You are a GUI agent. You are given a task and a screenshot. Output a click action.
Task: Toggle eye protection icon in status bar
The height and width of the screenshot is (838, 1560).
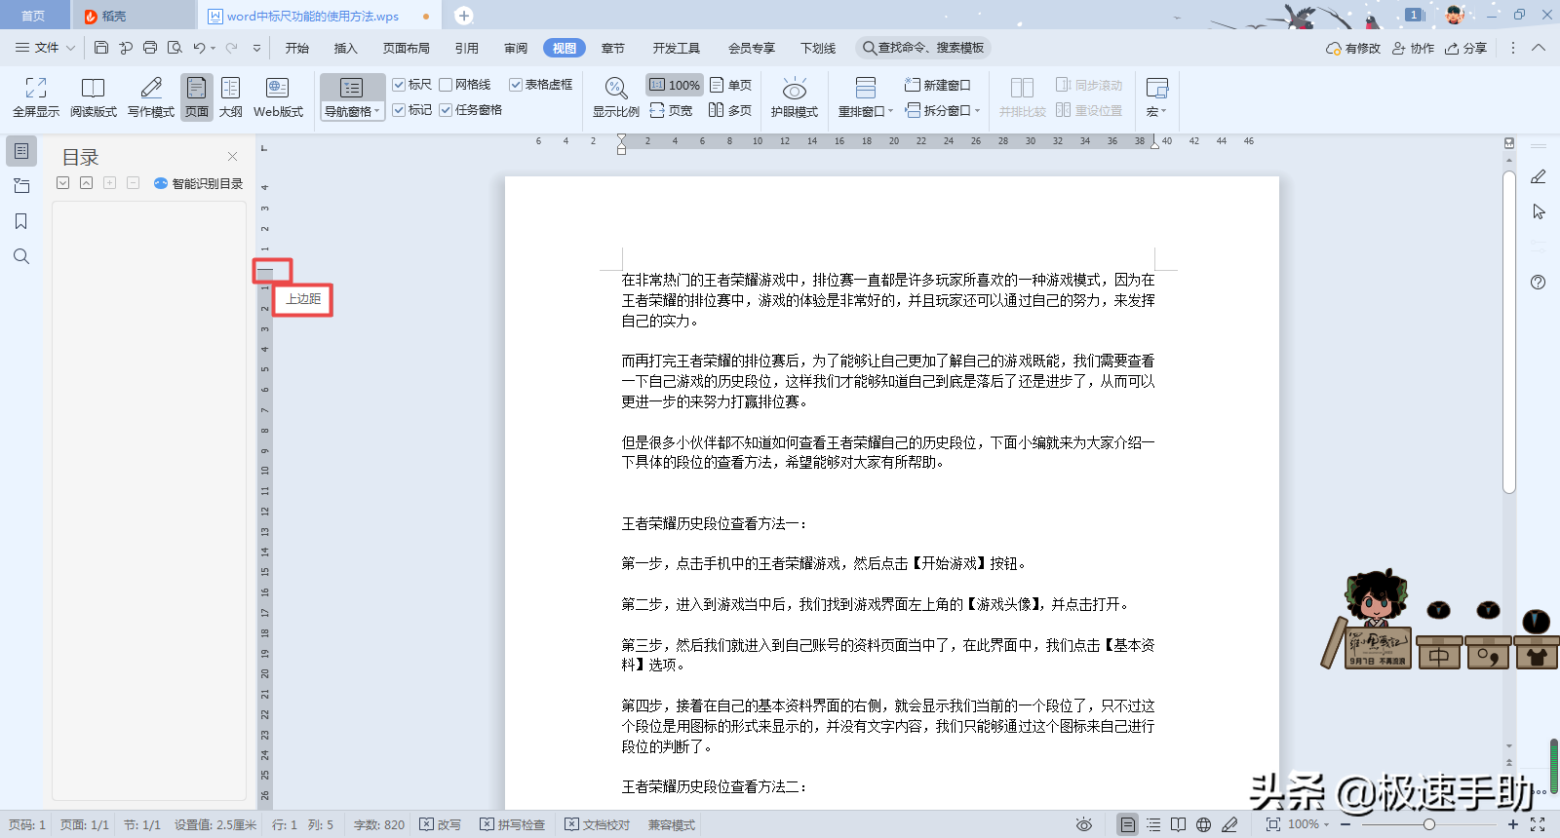click(1083, 824)
